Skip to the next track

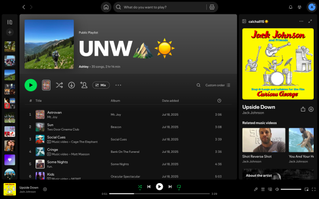click(x=170, y=187)
